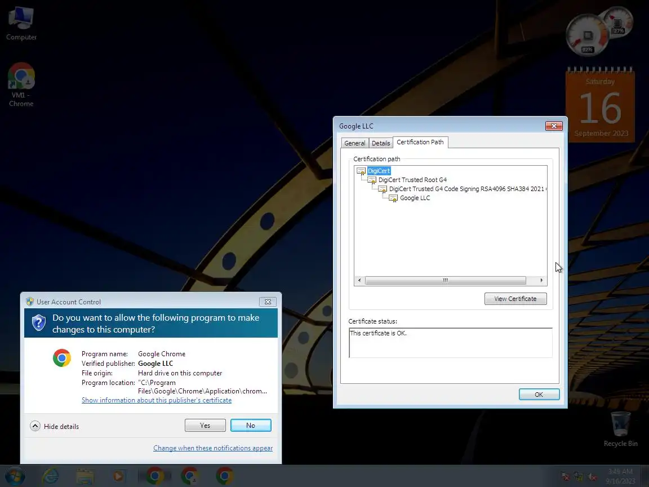Screen dimensions: 649x487
Task: Collapse details with Hide details arrow
Action: pos(35,426)
